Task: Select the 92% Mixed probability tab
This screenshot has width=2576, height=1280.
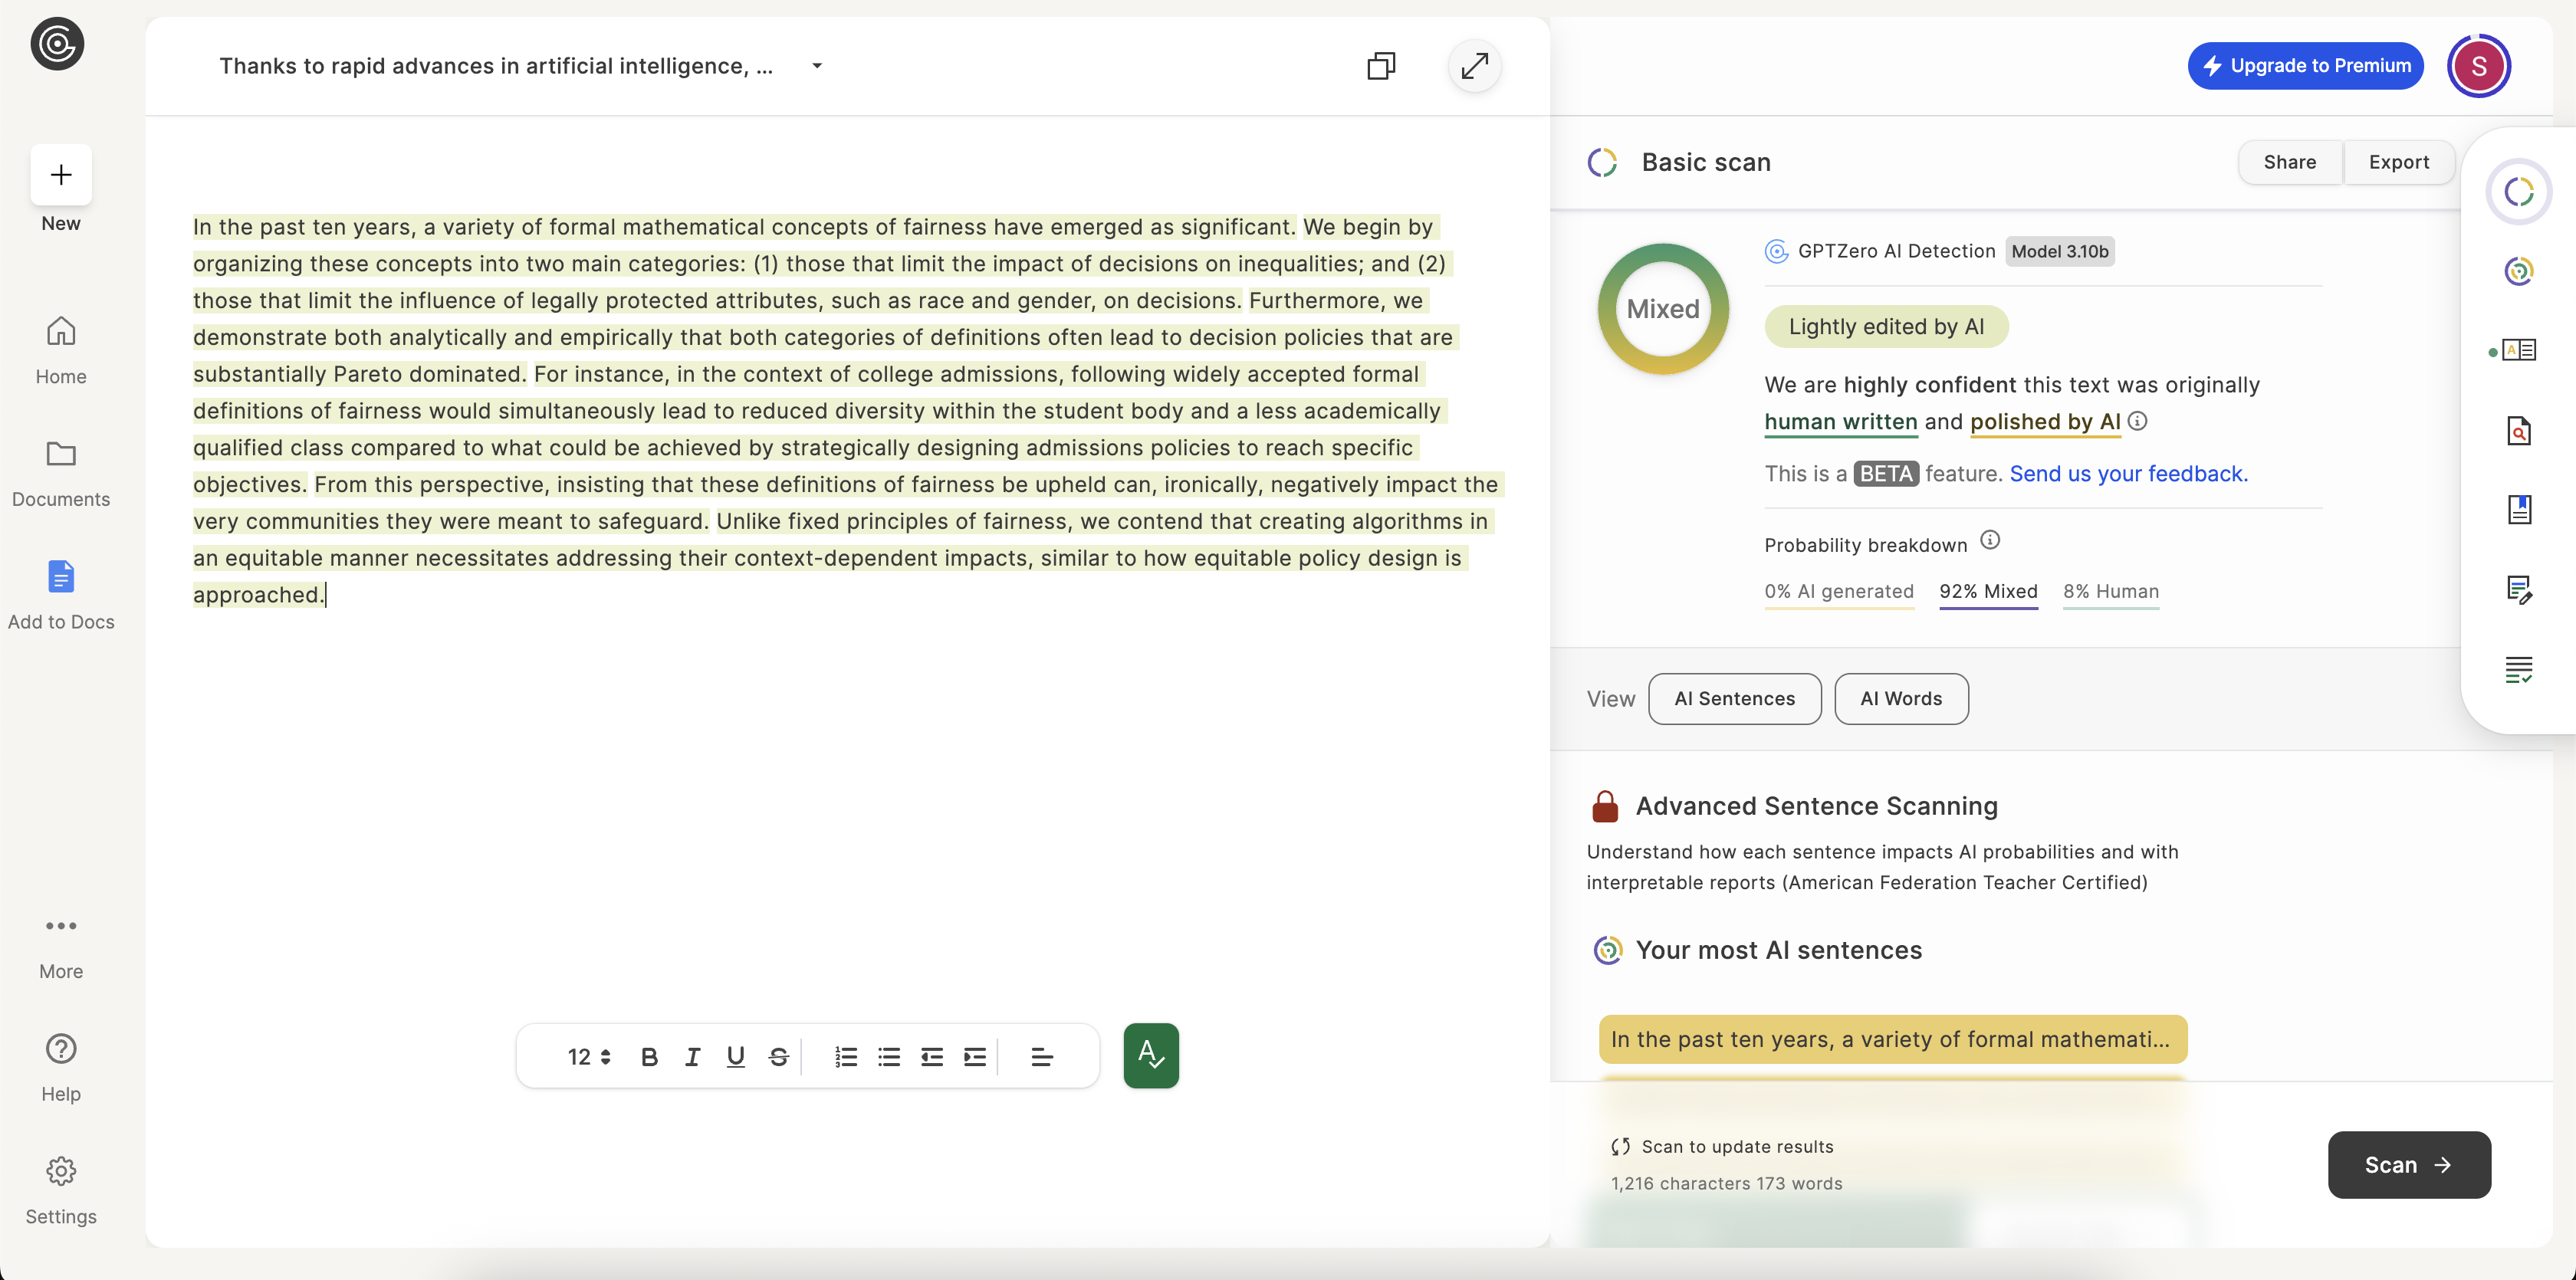Action: coord(1988,591)
